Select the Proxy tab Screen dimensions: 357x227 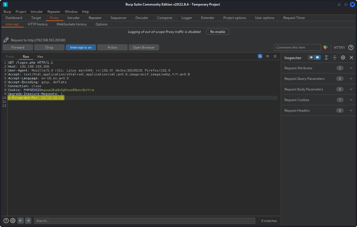point(54,18)
